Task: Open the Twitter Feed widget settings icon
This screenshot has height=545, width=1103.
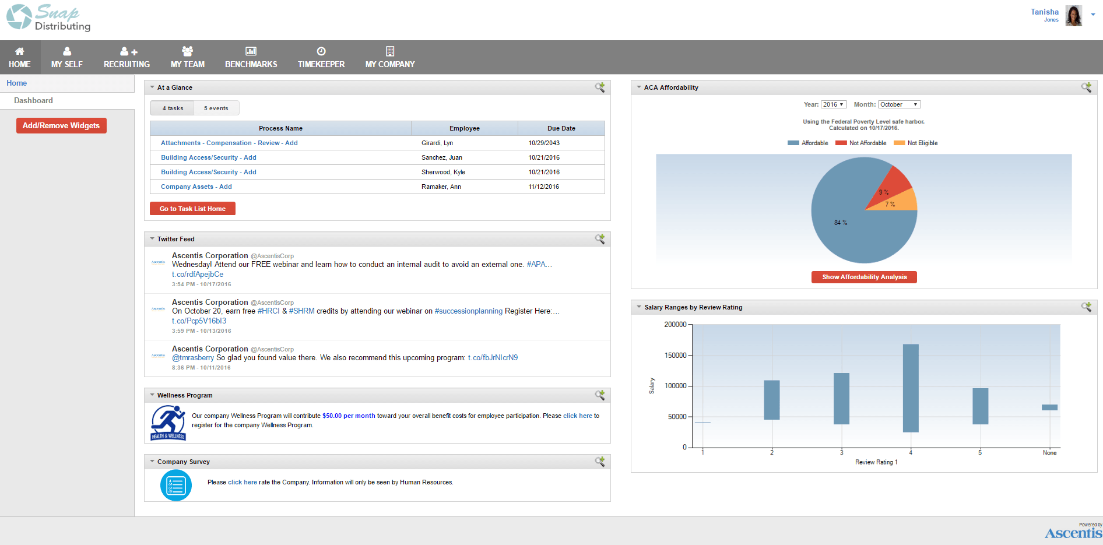Action: (x=599, y=239)
